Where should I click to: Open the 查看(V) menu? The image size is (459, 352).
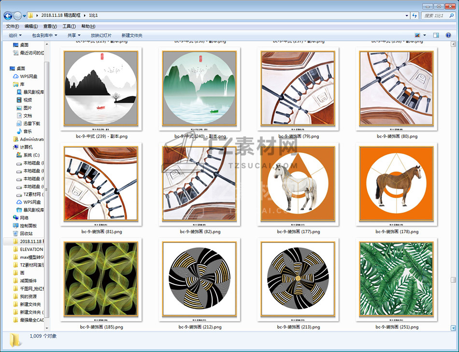coord(50,27)
